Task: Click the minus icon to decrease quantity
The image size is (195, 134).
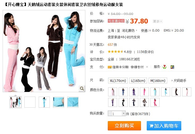Action: pos(110,113)
